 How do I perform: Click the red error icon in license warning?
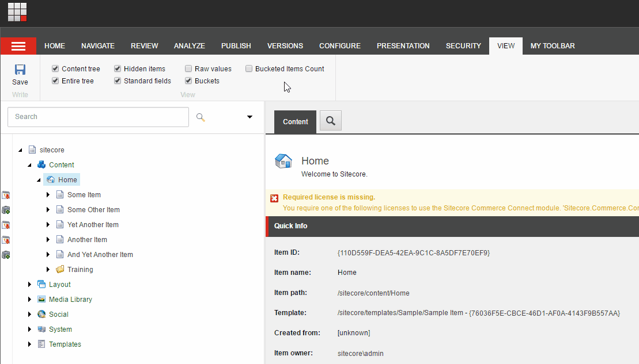(x=274, y=198)
